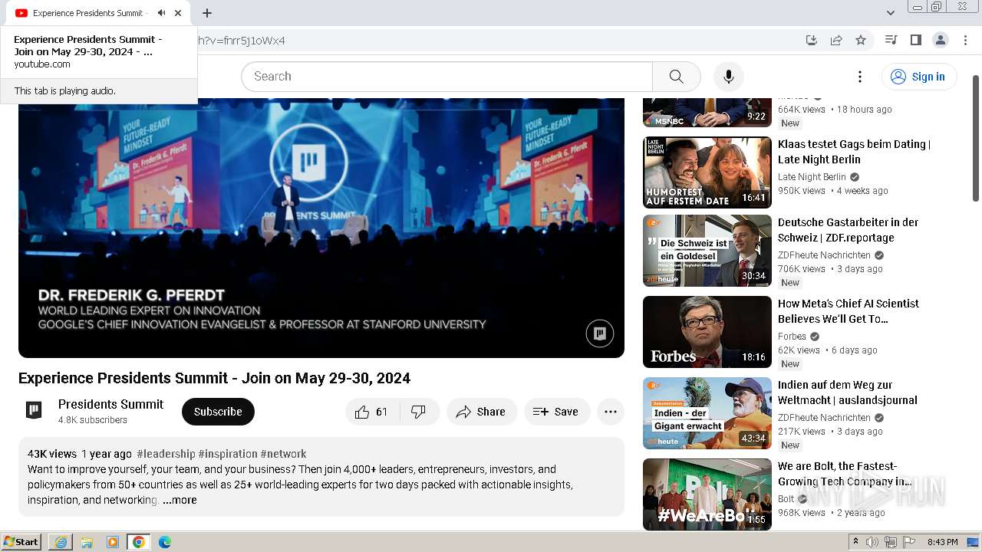Click the #leadership hashtag
This screenshot has width=982, height=552.
tap(166, 454)
